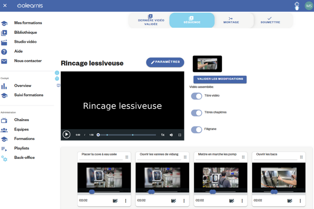The width and height of the screenshot is (314, 209).
Task: Open edit clip icon on Ouvrir les bacs
Action: pyautogui.click(x=290, y=201)
